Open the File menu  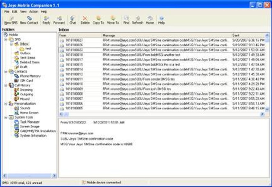pos(7,12)
